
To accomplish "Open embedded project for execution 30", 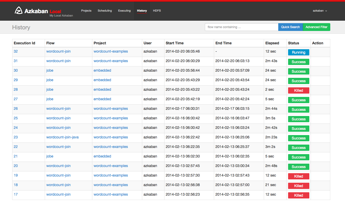I will pos(102,71).
